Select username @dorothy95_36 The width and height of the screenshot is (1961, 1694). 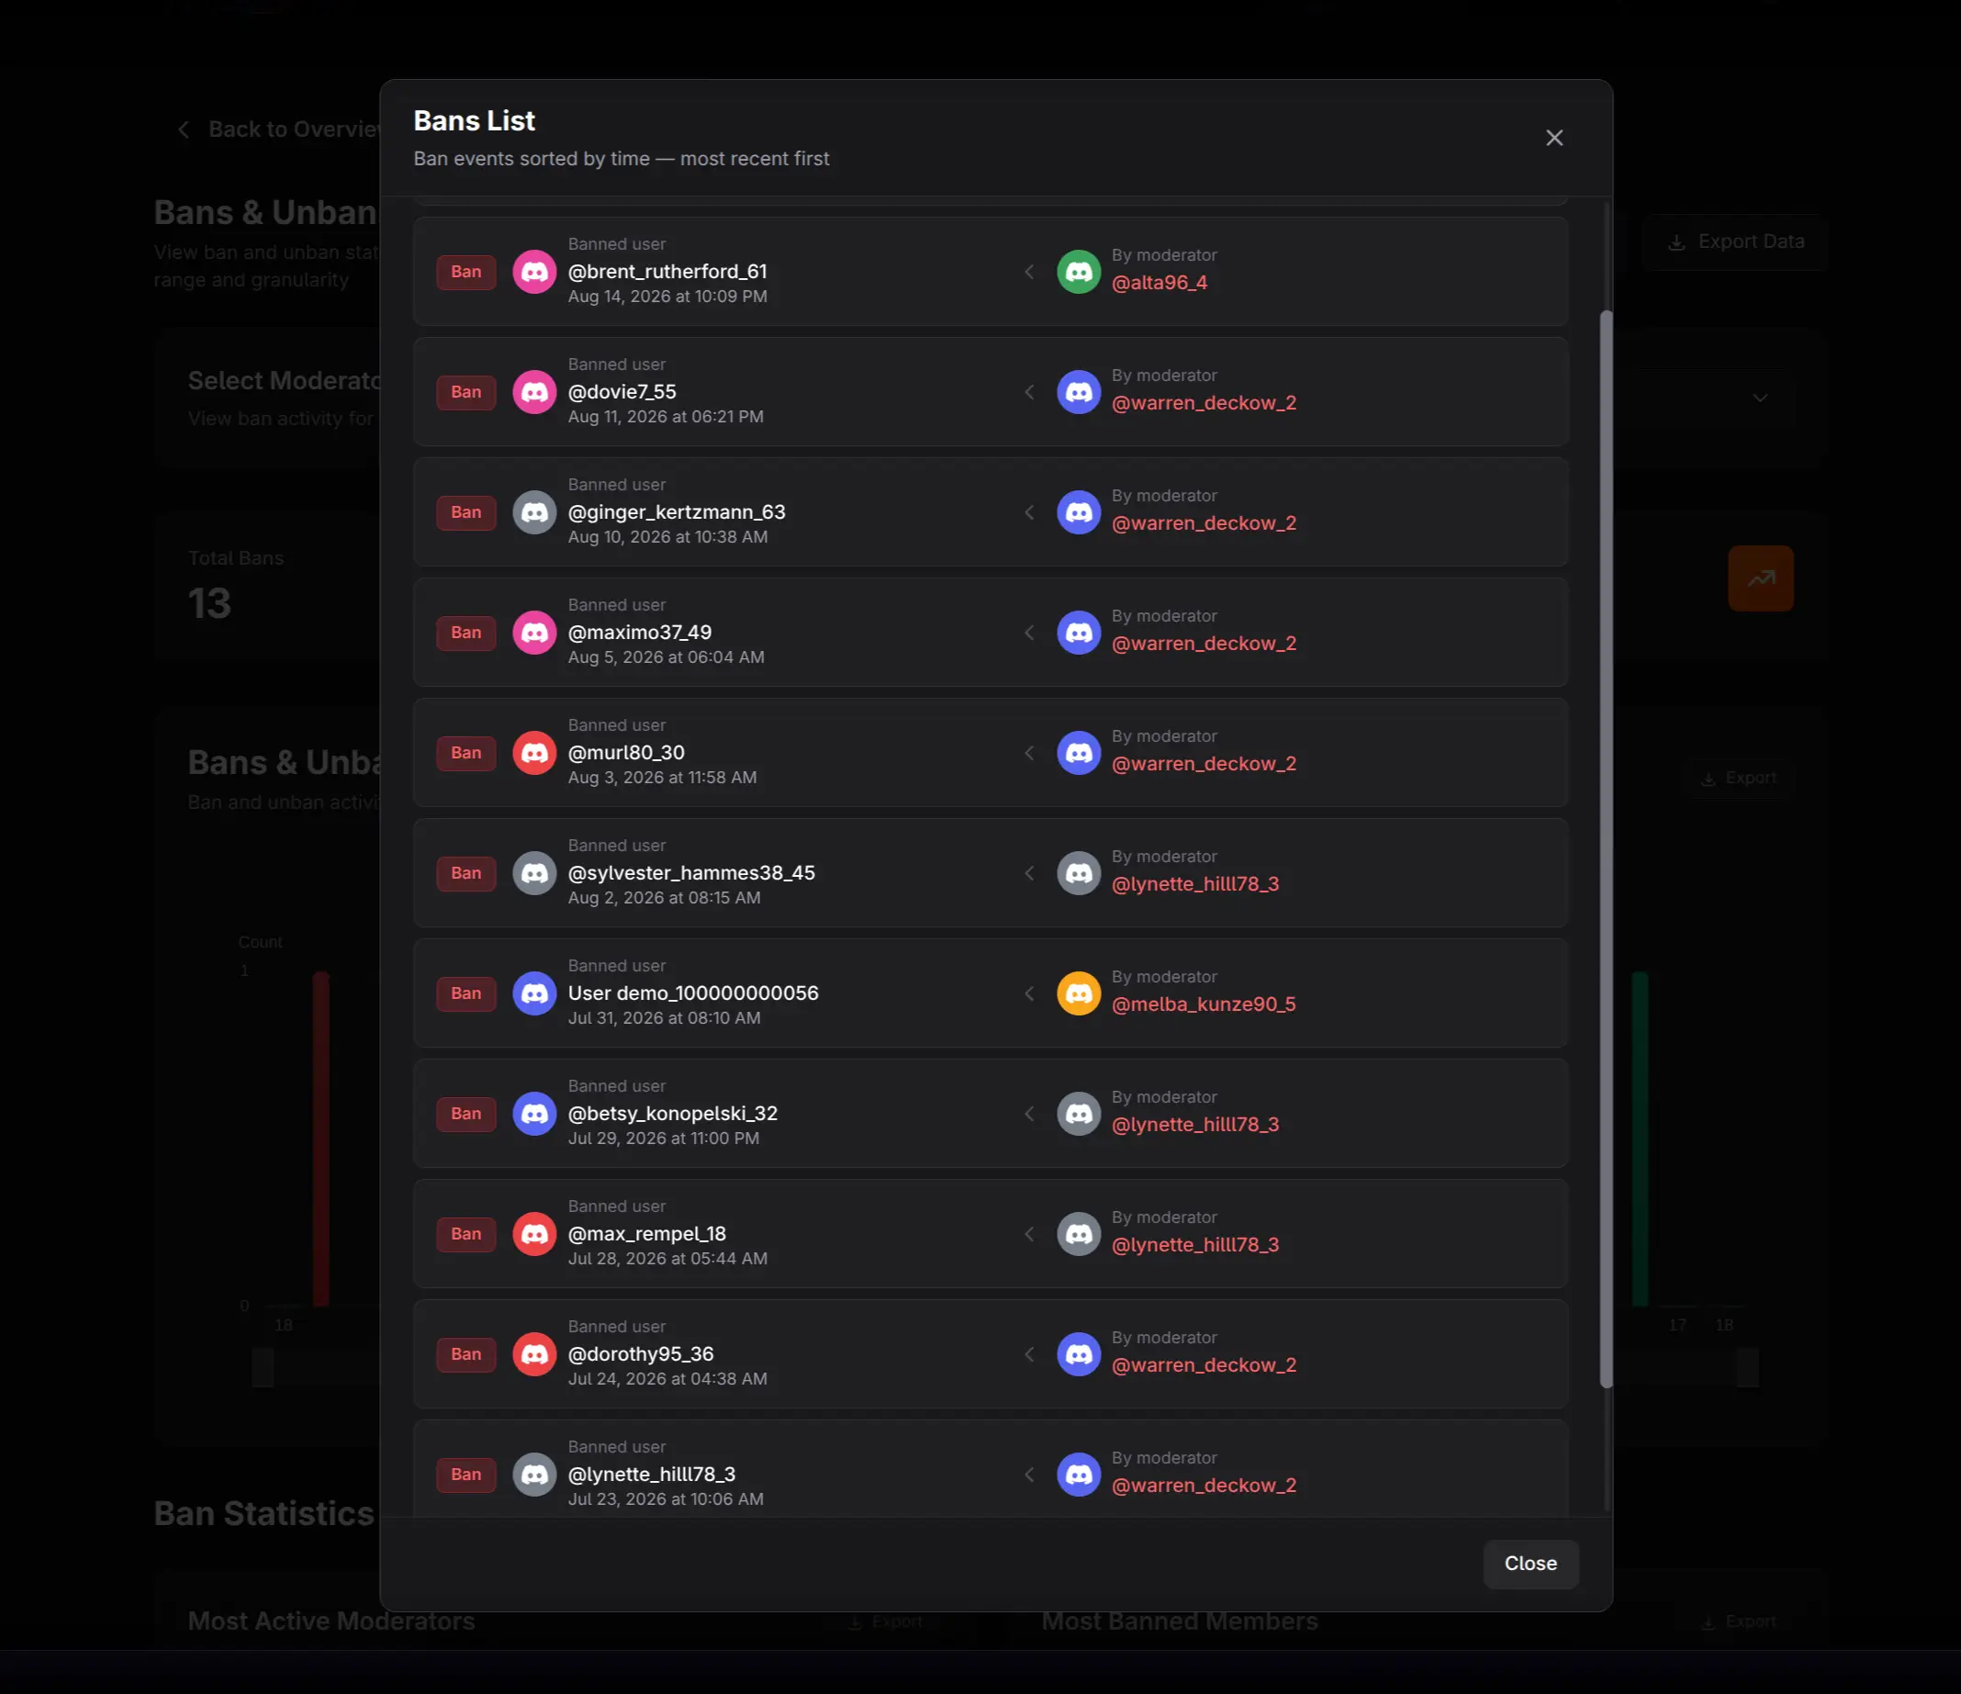click(641, 1353)
